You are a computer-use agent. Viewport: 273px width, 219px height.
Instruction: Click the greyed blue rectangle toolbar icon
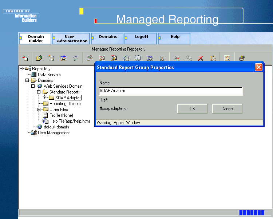[150, 58]
